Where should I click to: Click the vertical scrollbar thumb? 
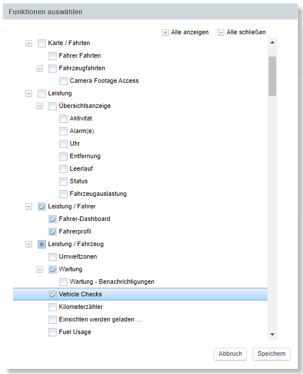pyautogui.click(x=272, y=76)
